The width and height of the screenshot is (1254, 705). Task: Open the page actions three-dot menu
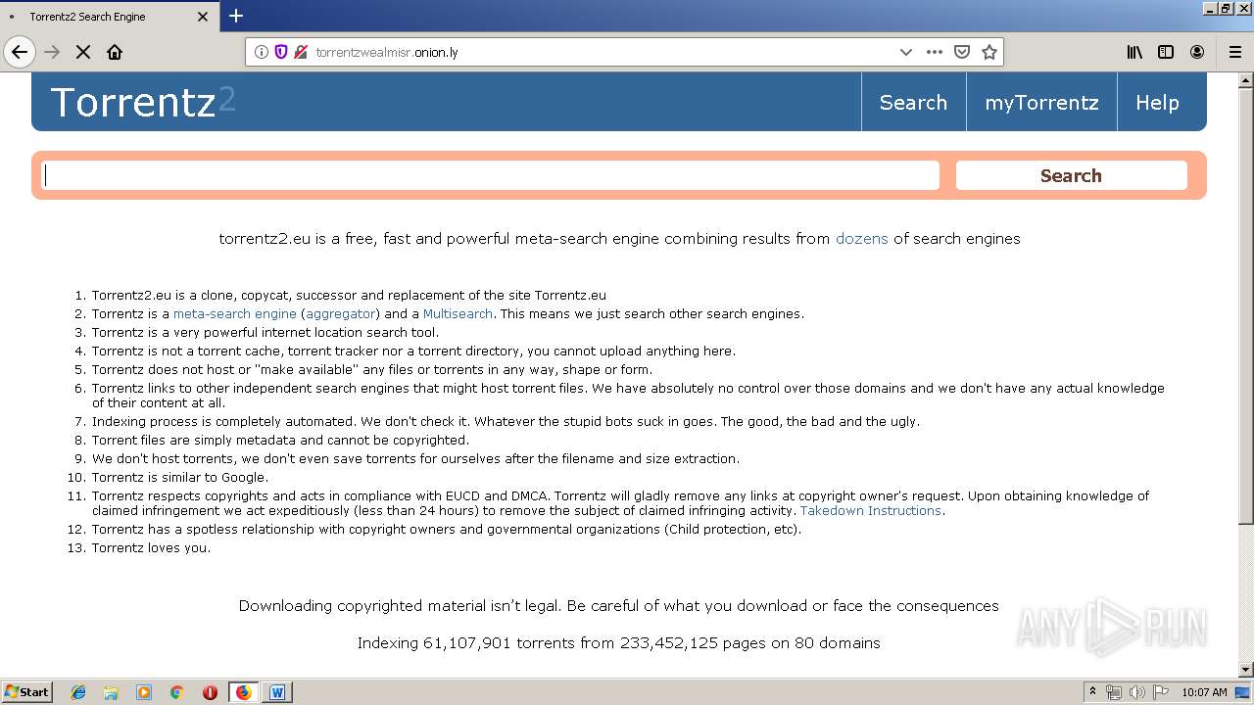[x=935, y=52]
